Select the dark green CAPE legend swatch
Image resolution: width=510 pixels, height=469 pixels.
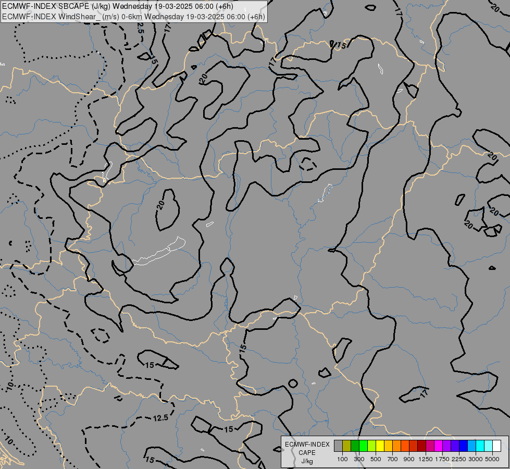coord(355,446)
